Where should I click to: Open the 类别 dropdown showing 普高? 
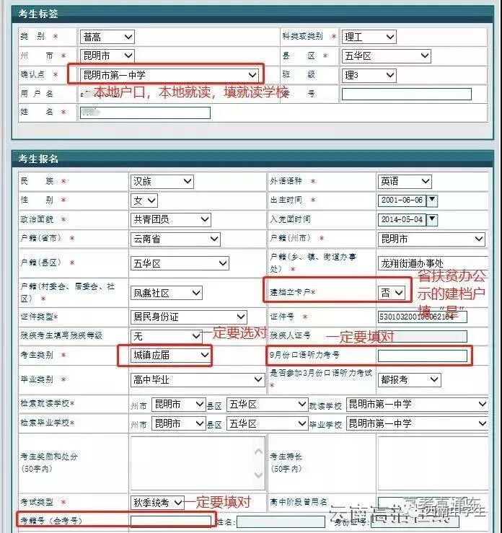107,37
